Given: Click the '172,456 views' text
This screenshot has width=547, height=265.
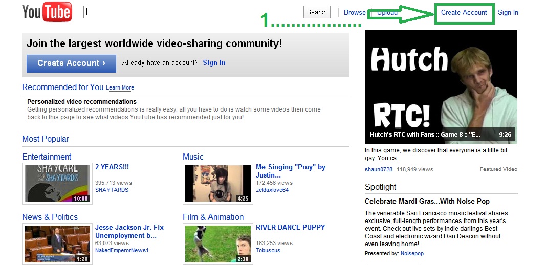Looking at the screenshot, I should tap(274, 183).
